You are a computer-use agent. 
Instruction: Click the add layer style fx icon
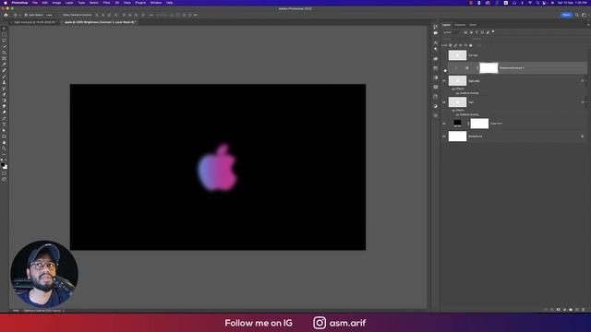tap(552, 310)
